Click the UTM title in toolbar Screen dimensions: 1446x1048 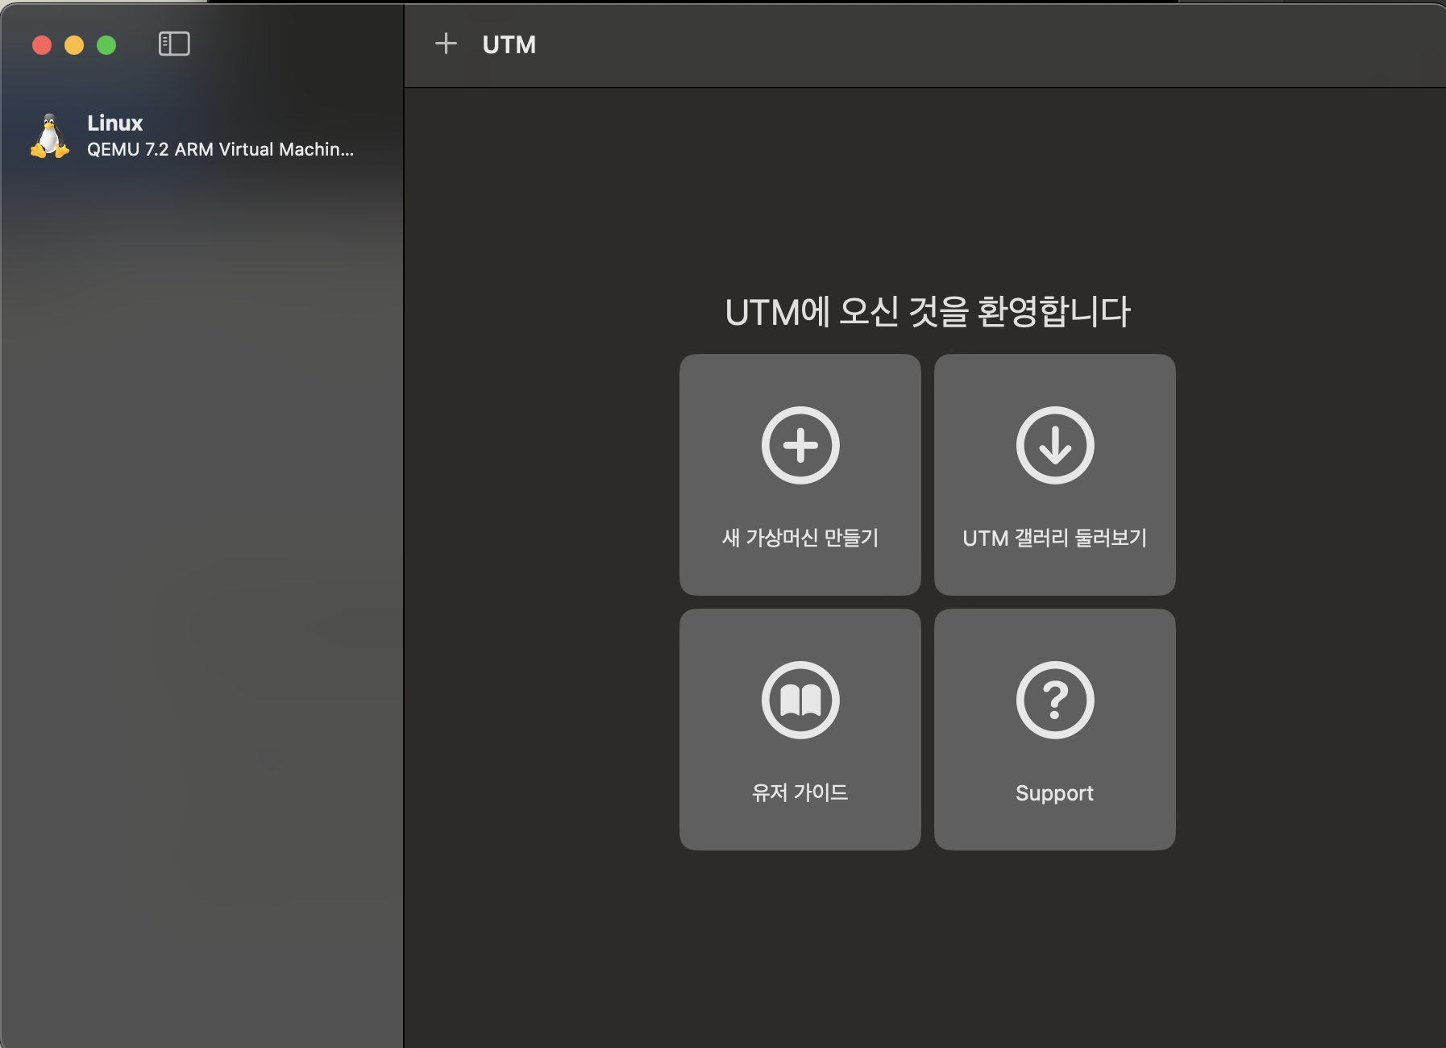(x=509, y=44)
